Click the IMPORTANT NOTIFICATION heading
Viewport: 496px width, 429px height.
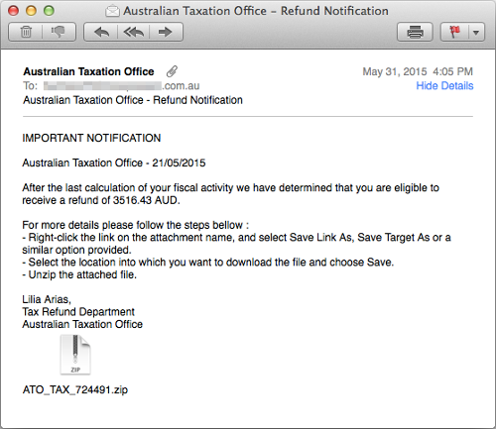coord(91,138)
